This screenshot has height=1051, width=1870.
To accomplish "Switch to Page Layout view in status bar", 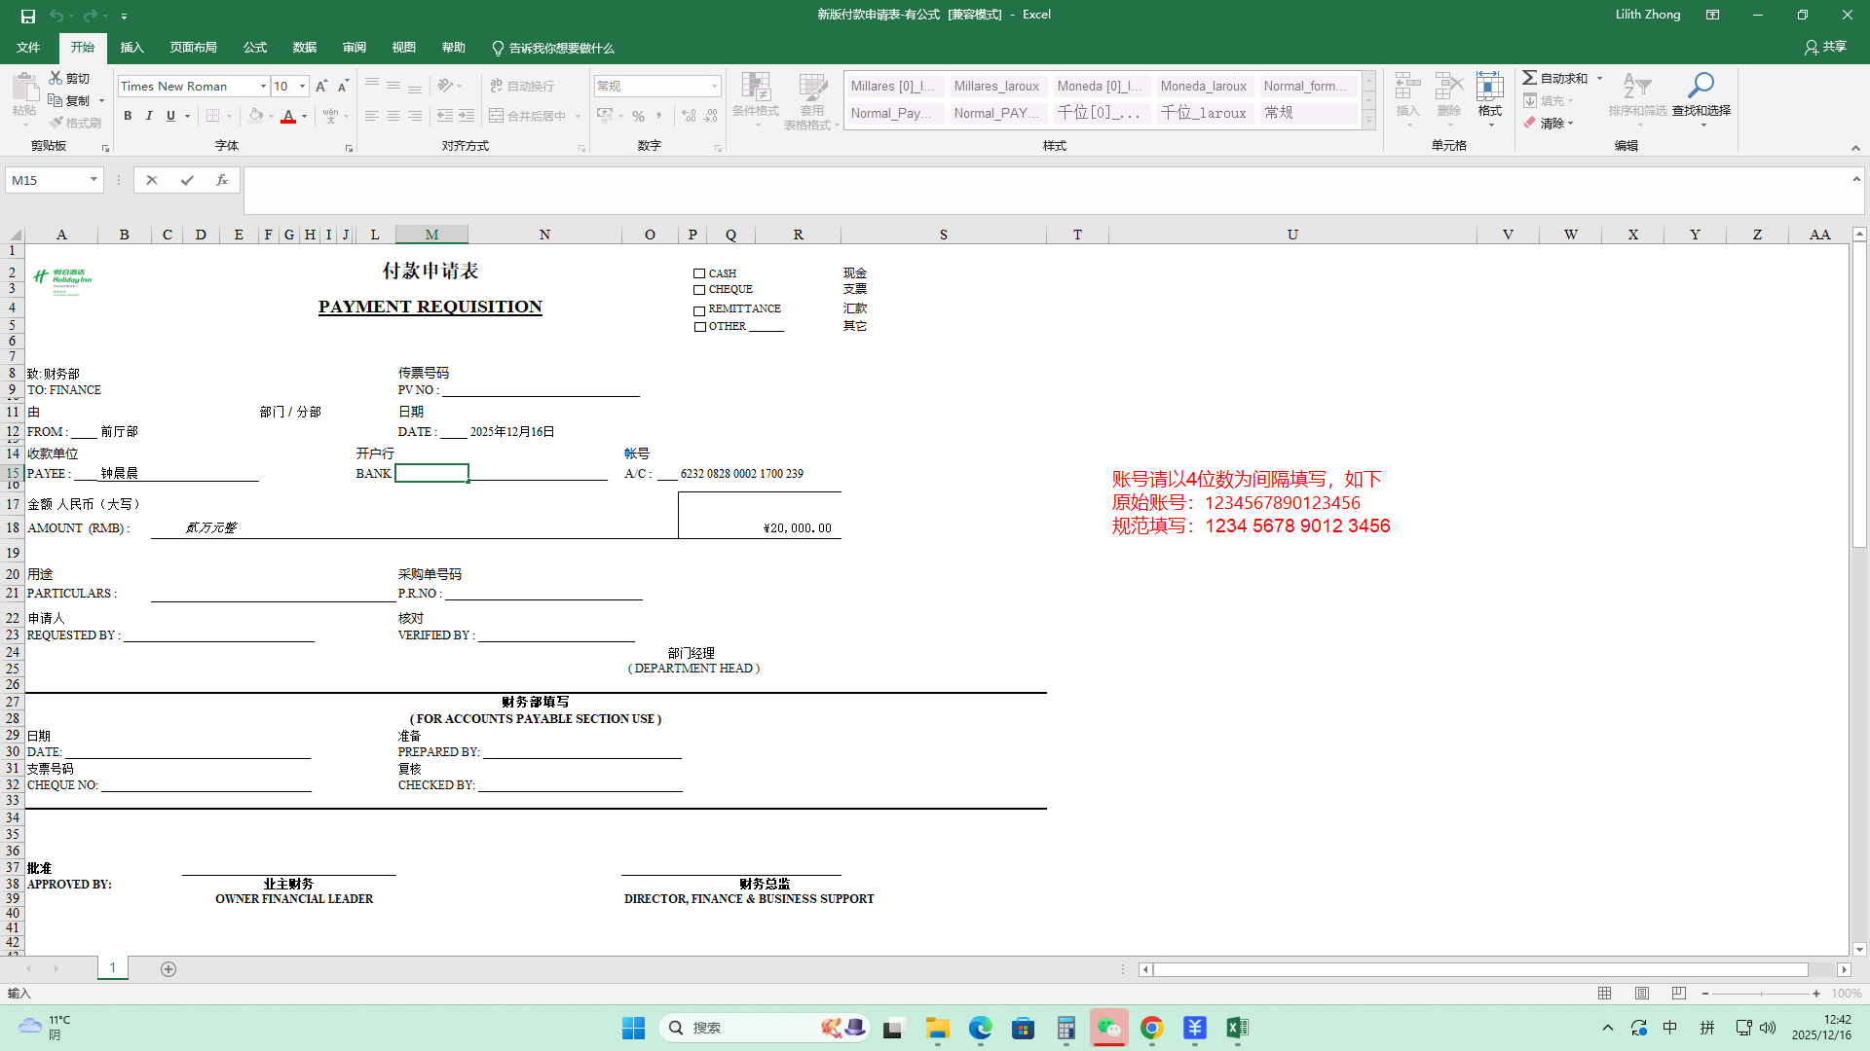I will point(1642,994).
